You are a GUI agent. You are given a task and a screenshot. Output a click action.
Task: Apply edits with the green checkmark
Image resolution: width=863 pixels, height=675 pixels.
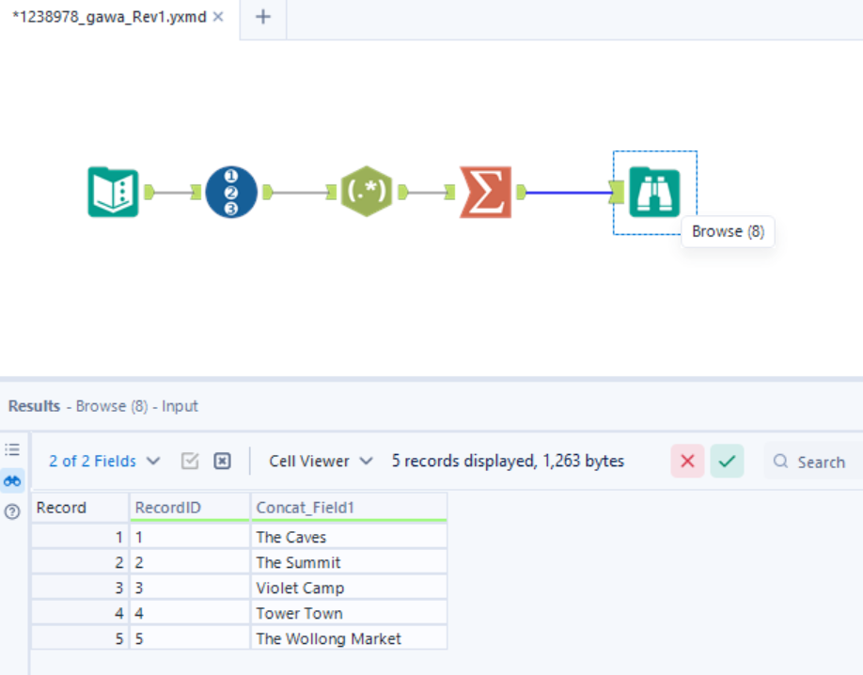tap(727, 461)
